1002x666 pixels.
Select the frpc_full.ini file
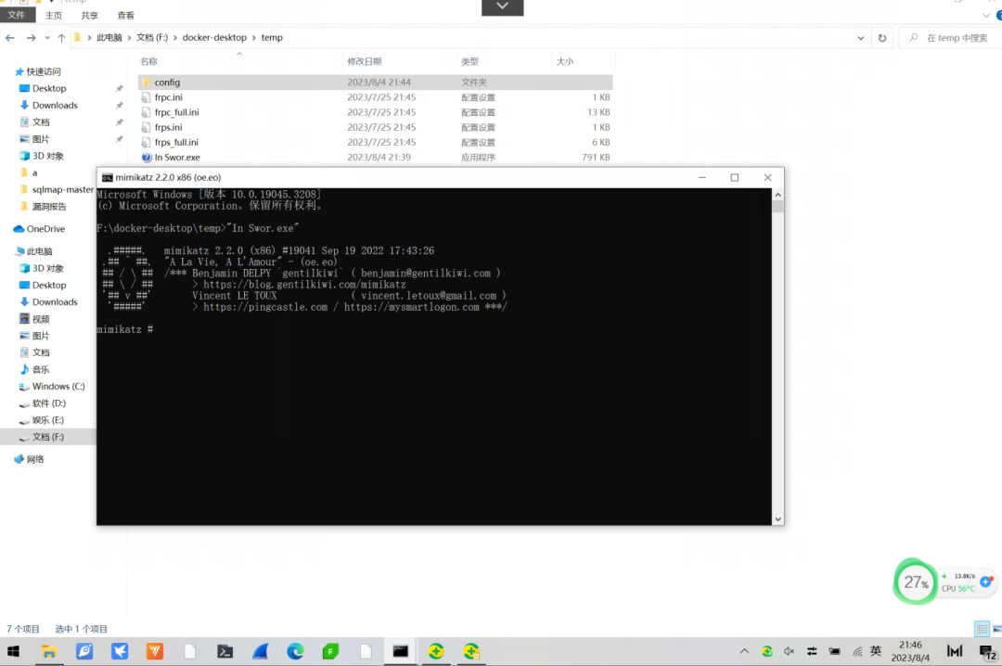pyautogui.click(x=375, y=112)
